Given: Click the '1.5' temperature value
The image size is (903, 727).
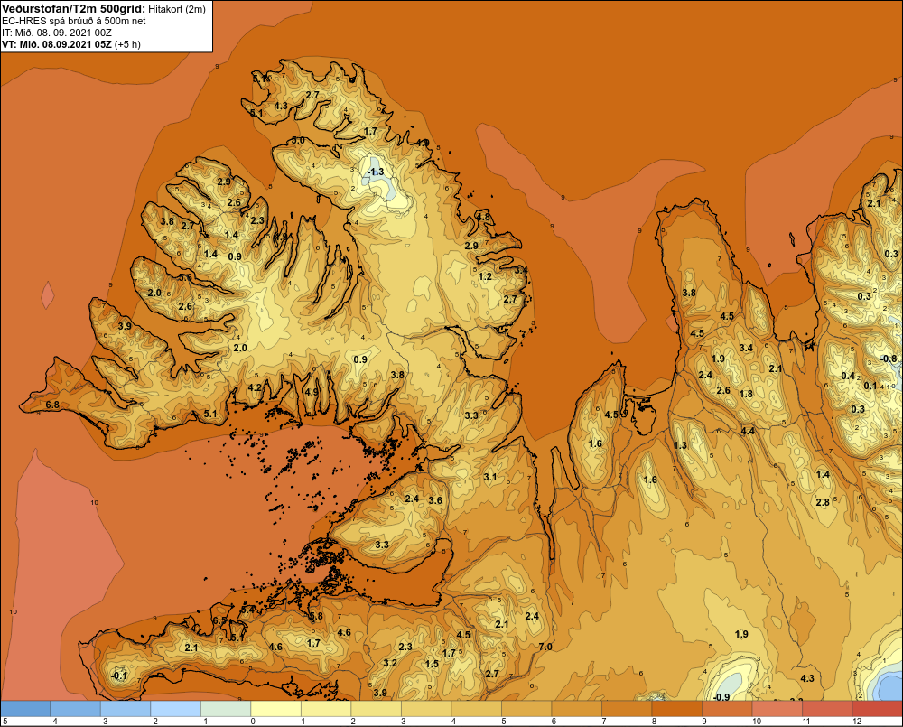Looking at the screenshot, I should [x=432, y=664].
